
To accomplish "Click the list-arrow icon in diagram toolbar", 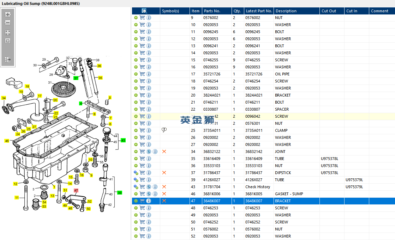I will point(8,60).
